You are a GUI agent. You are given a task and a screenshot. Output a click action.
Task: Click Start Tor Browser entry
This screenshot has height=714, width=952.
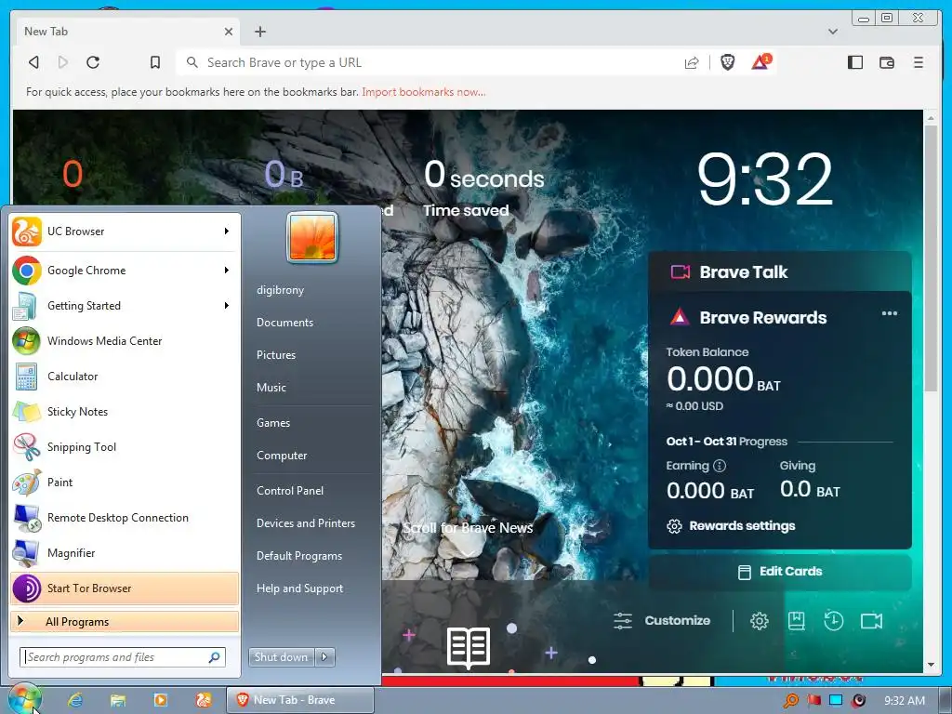coord(125,588)
